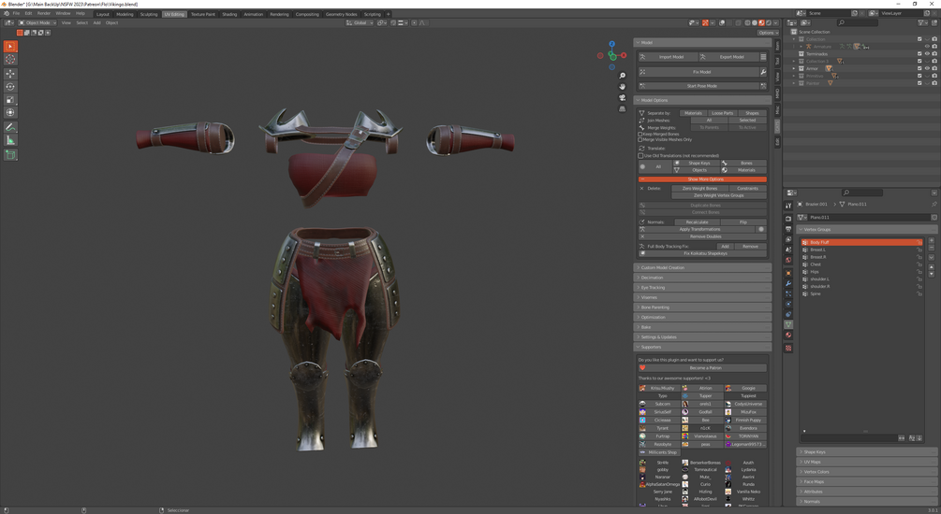Open Object Mode dropdown
Viewport: 941px width, 514px height.
(37, 22)
